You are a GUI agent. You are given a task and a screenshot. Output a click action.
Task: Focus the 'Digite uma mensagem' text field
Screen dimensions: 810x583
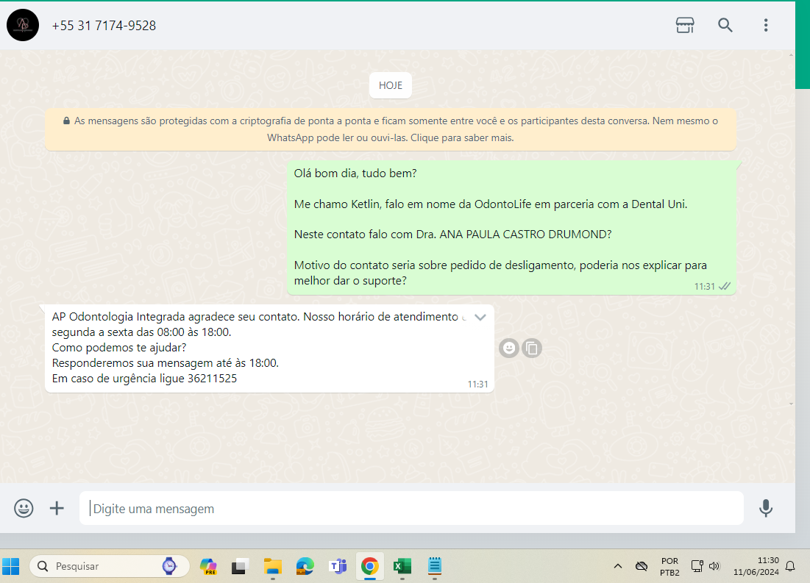411,508
